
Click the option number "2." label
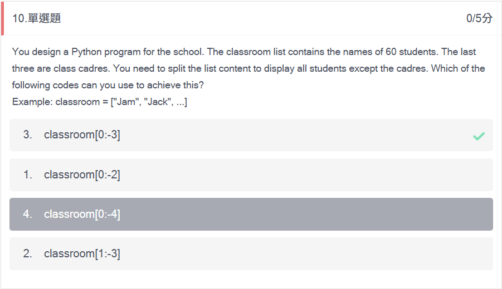(27, 253)
